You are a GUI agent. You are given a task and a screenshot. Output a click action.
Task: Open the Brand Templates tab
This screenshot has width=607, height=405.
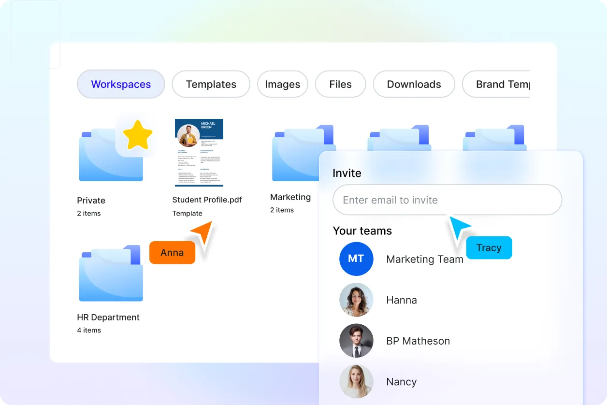coord(506,84)
